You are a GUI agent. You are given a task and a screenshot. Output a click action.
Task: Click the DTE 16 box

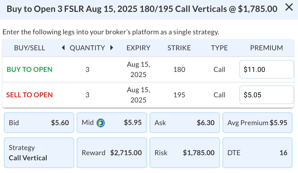tap(257, 153)
